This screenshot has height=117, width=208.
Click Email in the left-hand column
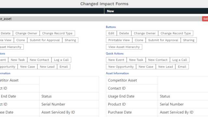[x=64, y=67]
